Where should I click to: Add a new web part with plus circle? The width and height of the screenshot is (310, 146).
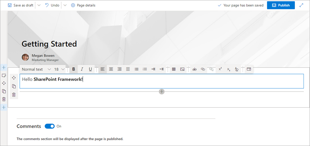162,91
